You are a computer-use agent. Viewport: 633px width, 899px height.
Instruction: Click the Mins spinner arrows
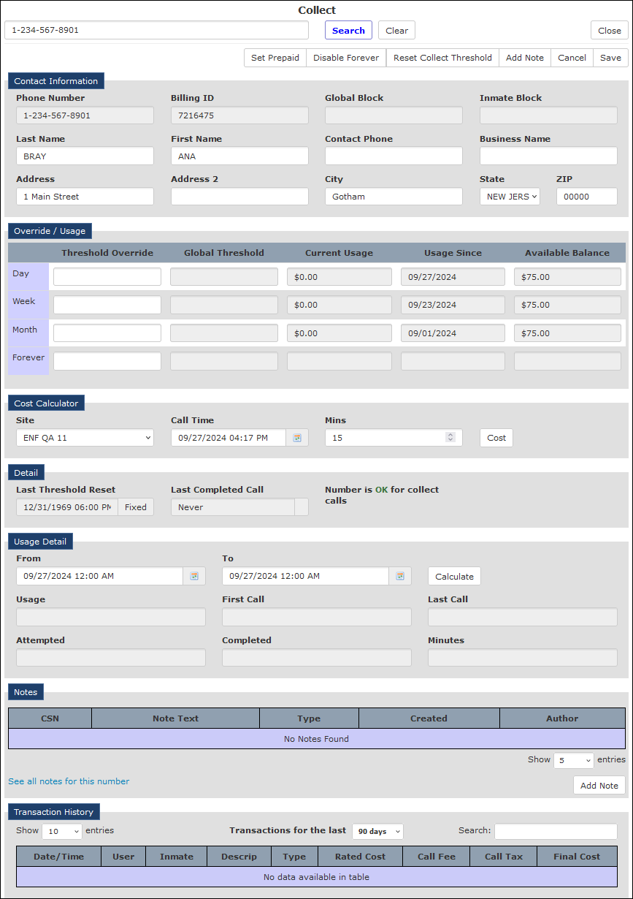[450, 437]
